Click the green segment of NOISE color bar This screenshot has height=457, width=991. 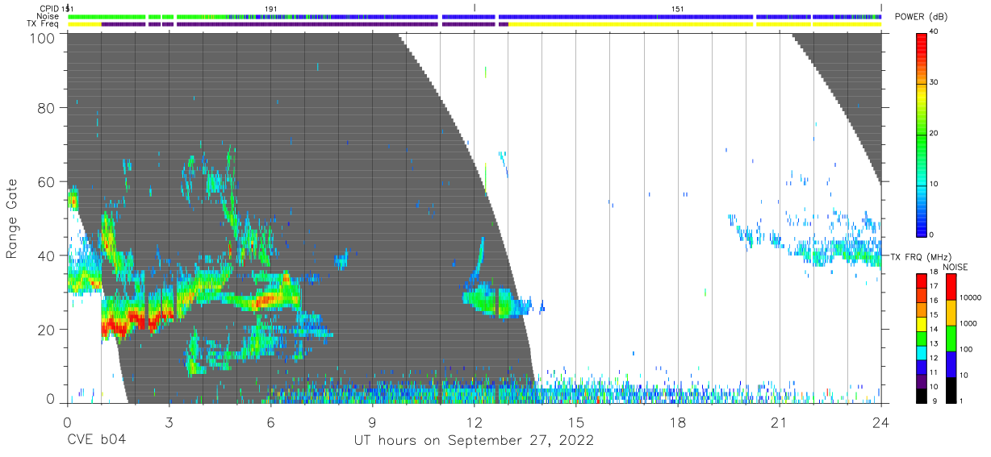(951, 338)
